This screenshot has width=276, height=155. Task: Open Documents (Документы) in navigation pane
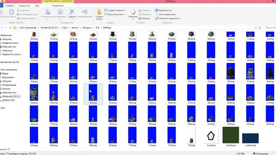coord(8,77)
